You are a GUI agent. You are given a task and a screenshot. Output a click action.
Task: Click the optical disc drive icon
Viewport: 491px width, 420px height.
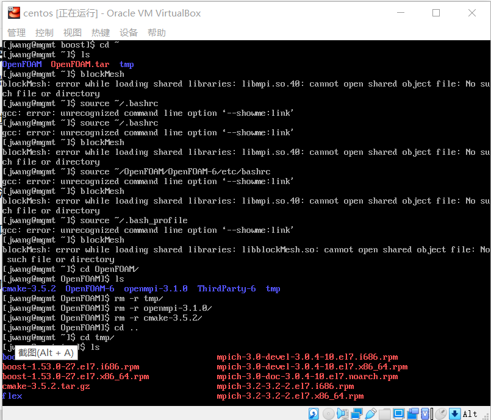coord(328,413)
